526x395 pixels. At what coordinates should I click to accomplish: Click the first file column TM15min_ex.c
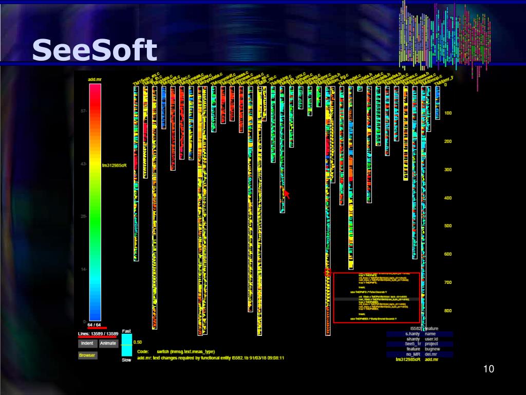(x=136, y=174)
